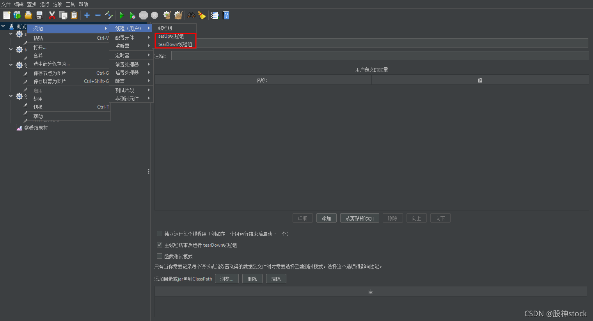Expand the 定时器 submenu
This screenshot has width=593, height=321.
coord(131,55)
